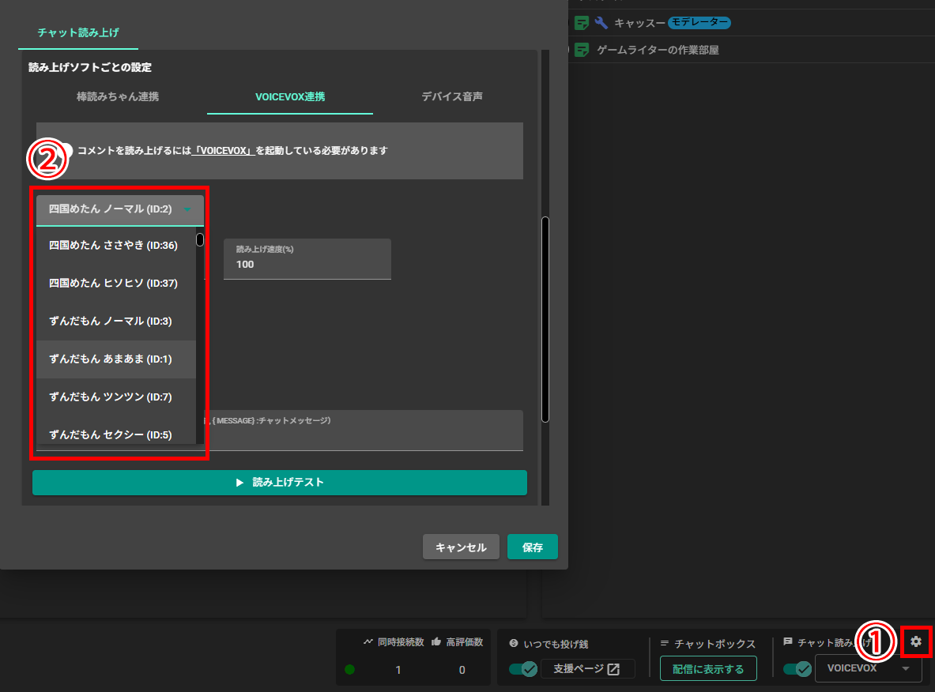Image resolution: width=935 pixels, height=692 pixels.
Task: Click the voice list dropdown scrollbar thumb
Action: 200,239
